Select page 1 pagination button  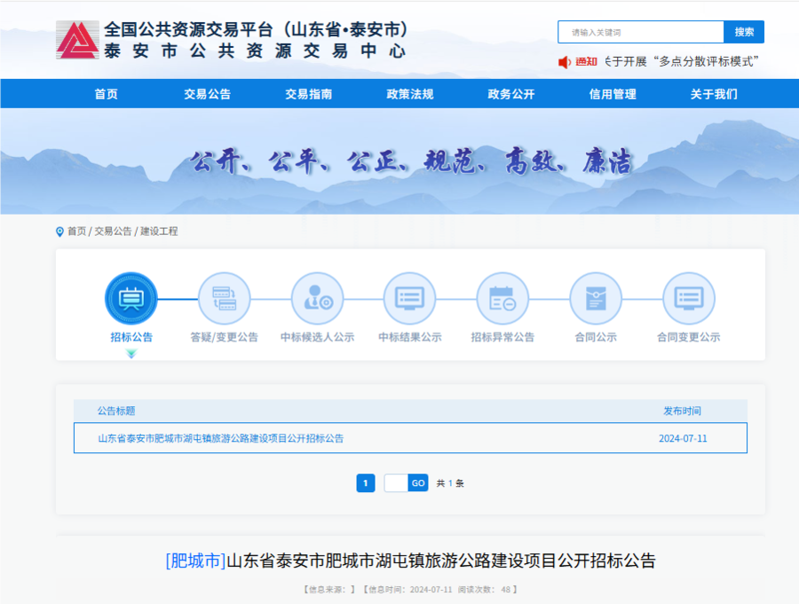pos(365,483)
